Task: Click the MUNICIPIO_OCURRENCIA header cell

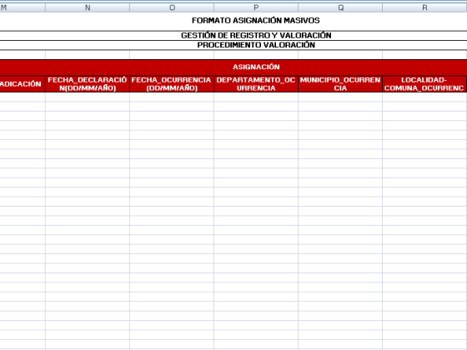Action: (x=340, y=84)
